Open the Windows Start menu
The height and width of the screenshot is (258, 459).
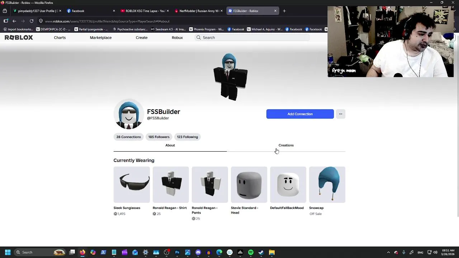[x=8, y=252]
